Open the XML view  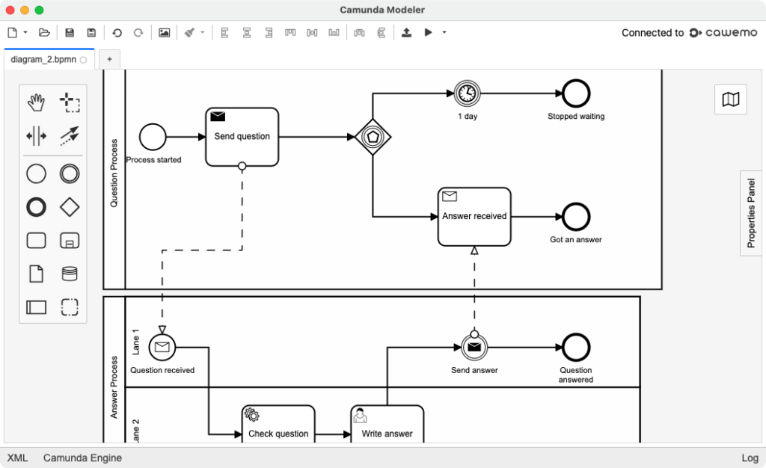point(18,458)
